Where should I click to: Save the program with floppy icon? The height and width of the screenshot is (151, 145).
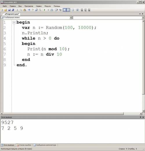9,10
